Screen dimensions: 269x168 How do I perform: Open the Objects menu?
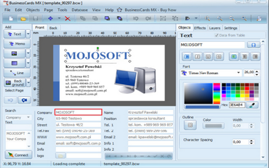[33, 10]
